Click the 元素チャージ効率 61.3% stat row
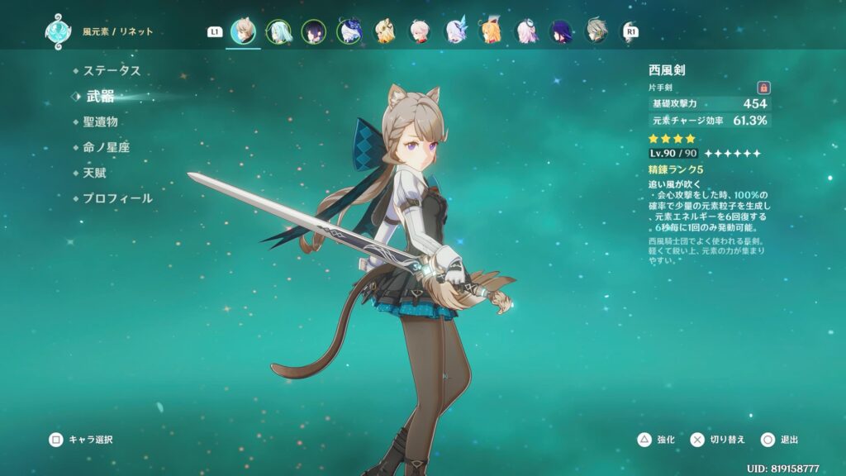The width and height of the screenshot is (846, 476). pyautogui.click(x=710, y=121)
